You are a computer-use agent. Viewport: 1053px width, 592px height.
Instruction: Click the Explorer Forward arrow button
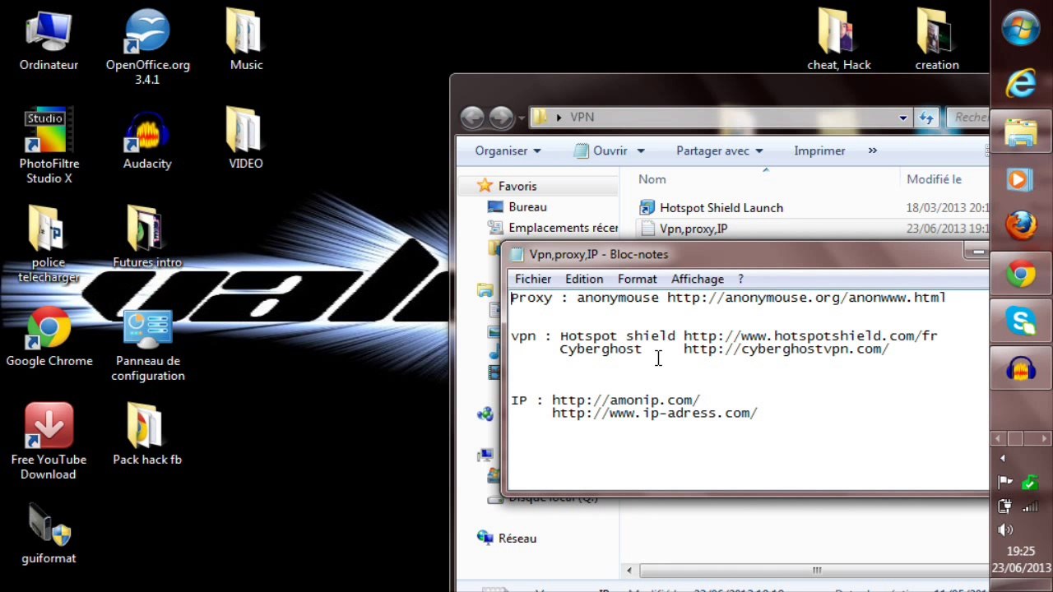point(501,118)
